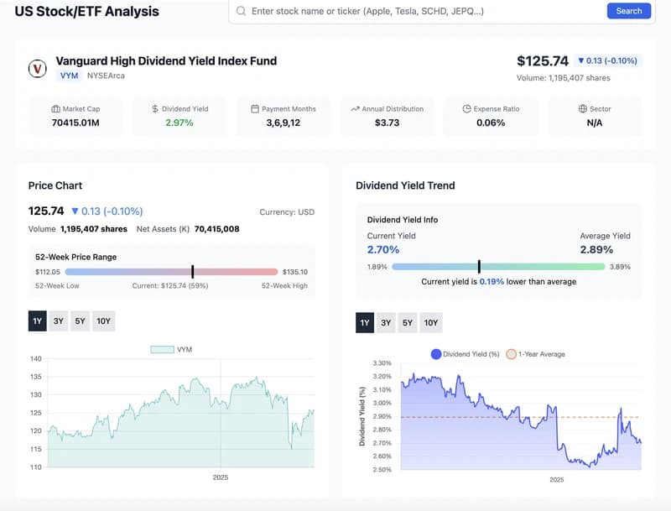Click the price change badge 0.13 (-0.10%)
671x511 pixels.
point(607,60)
